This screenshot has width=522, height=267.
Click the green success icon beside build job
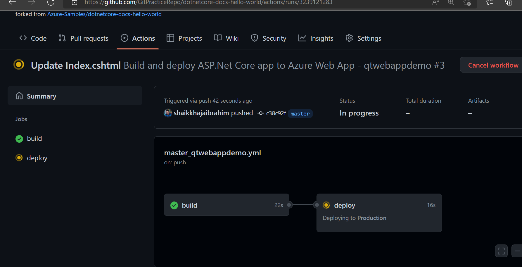[x=19, y=139]
